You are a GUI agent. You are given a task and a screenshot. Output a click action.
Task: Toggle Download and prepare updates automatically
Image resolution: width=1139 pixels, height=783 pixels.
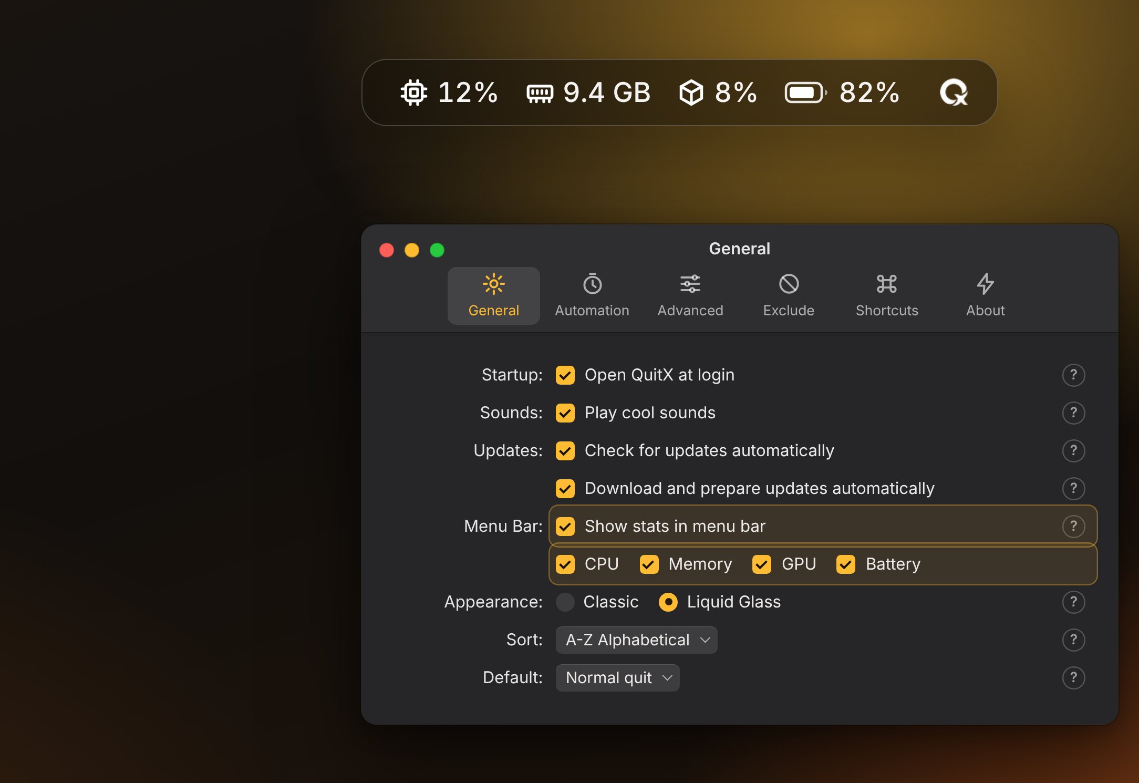565,489
